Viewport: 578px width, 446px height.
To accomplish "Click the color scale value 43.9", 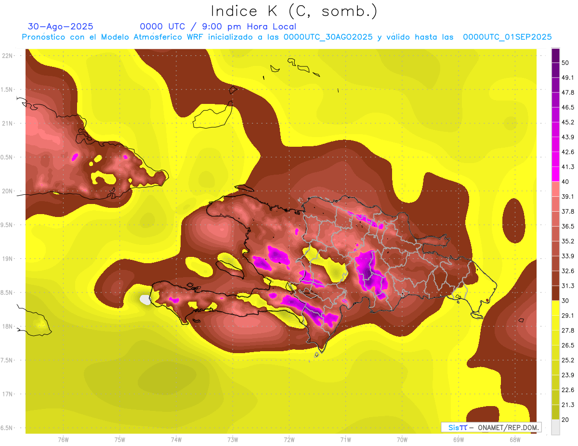I will (x=568, y=137).
